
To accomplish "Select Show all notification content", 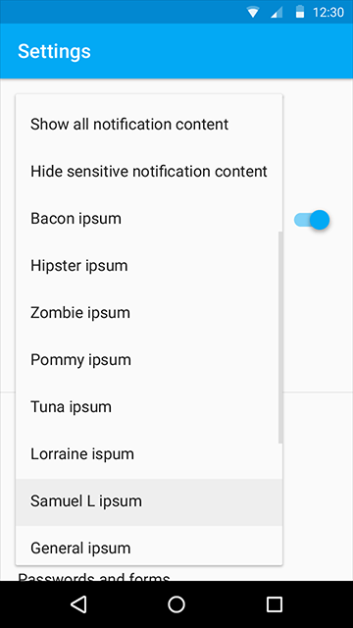I will tap(149, 125).
